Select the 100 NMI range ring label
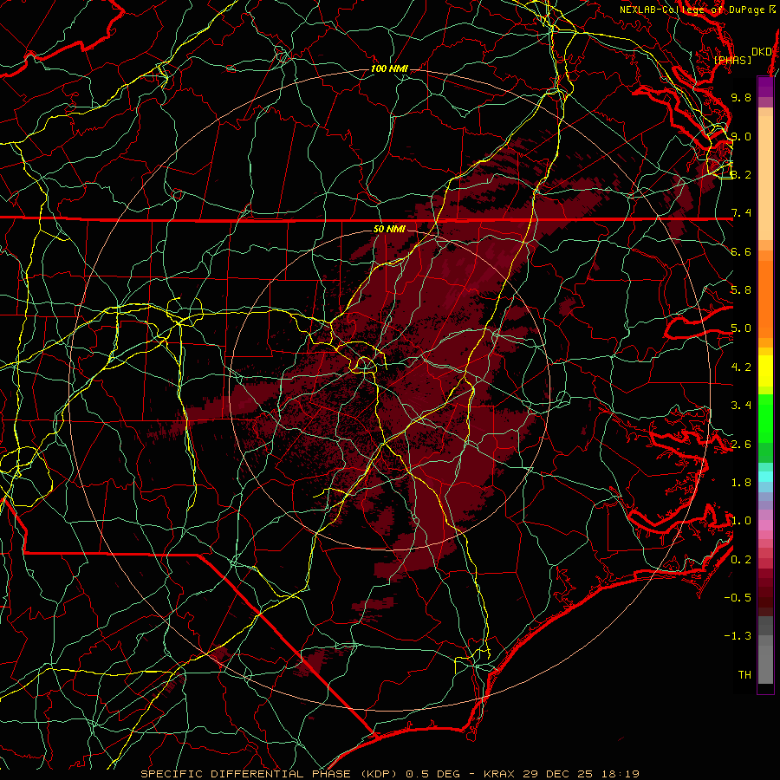Image resolution: width=780 pixels, height=780 pixels. point(389,68)
